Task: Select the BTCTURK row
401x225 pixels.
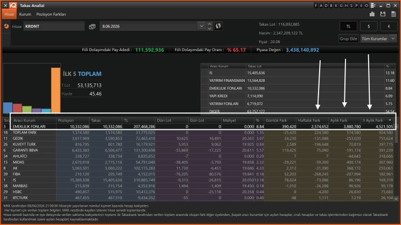Action: pos(199,198)
